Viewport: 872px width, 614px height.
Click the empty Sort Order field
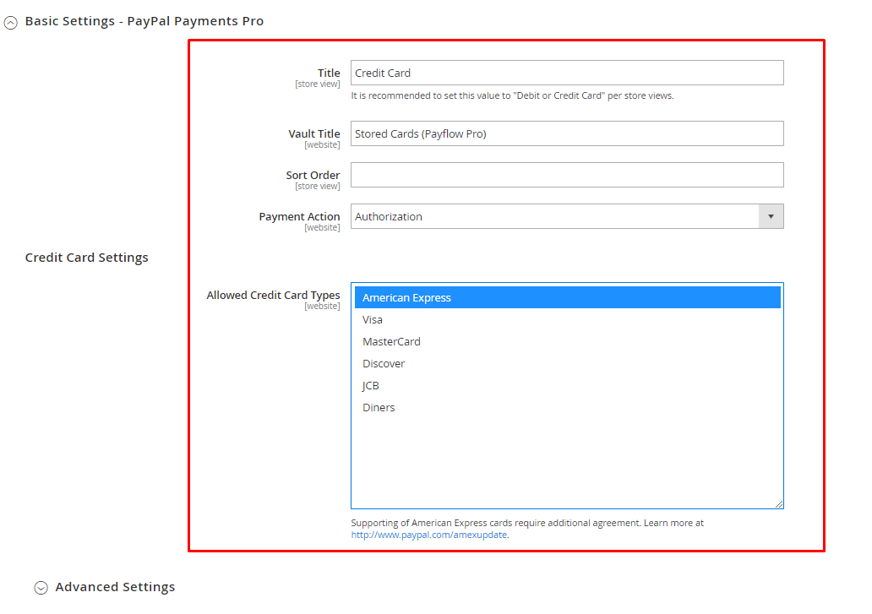pyautogui.click(x=566, y=176)
